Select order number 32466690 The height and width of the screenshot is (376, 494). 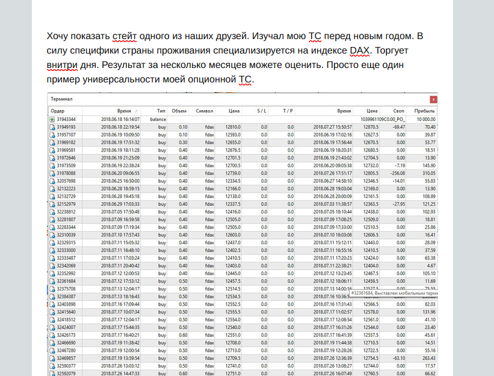[66, 343]
